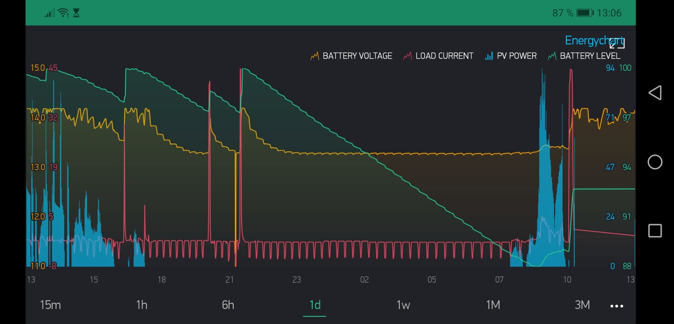Expand the Energychart to fullscreen
The width and height of the screenshot is (674, 324).
point(617,43)
